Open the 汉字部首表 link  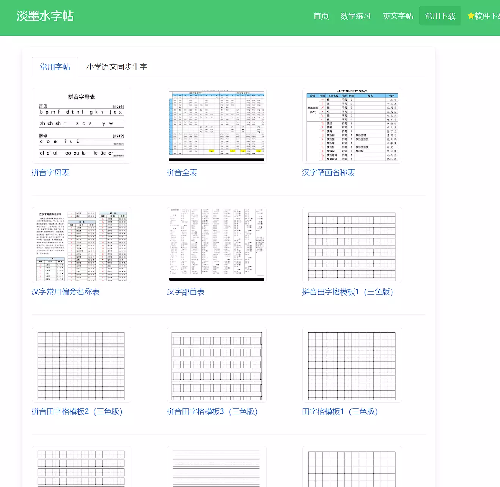coord(186,292)
